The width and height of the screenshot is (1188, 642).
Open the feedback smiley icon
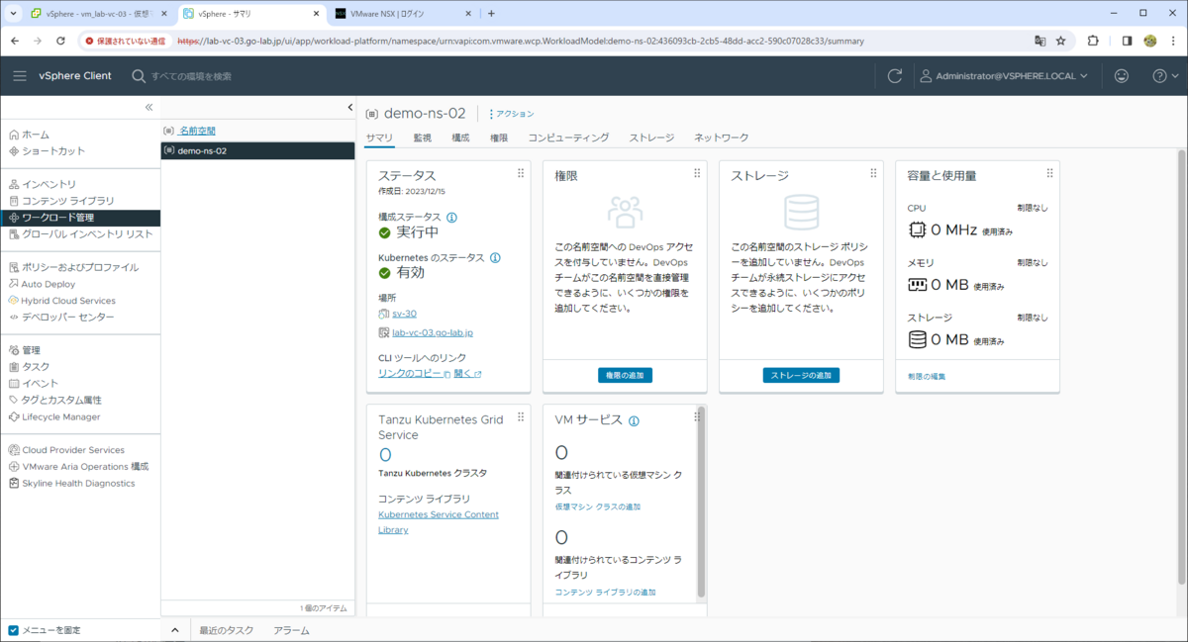coord(1122,76)
